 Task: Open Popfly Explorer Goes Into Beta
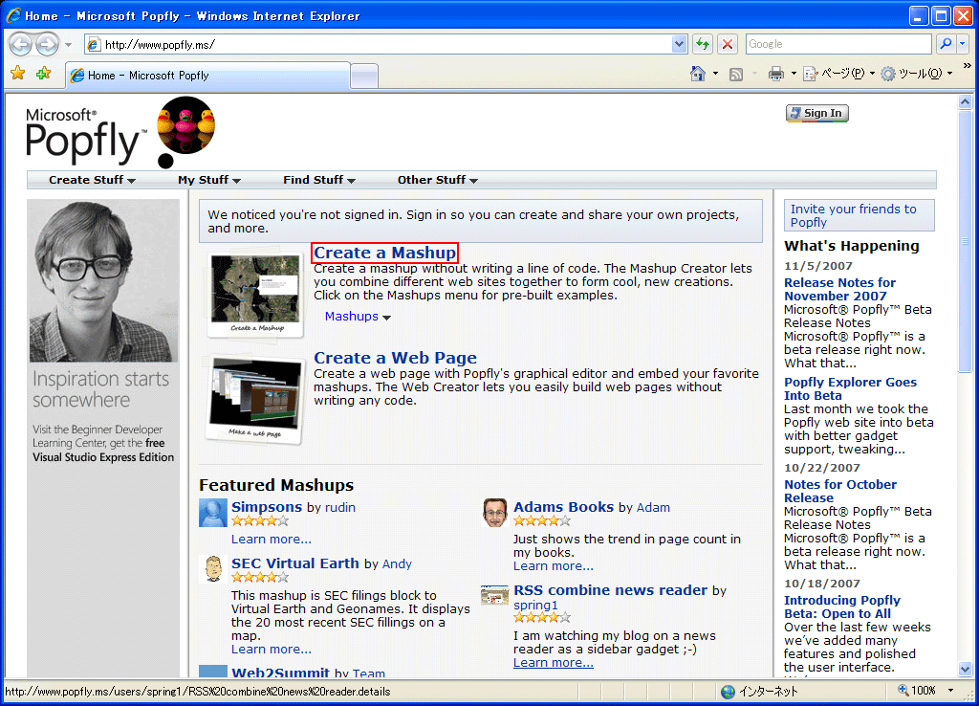(850, 388)
